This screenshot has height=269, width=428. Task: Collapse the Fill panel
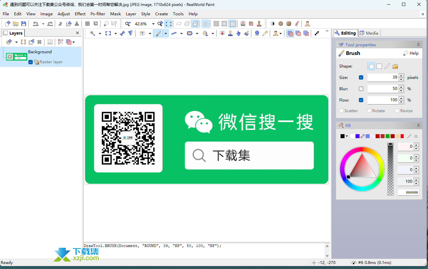coord(418,126)
